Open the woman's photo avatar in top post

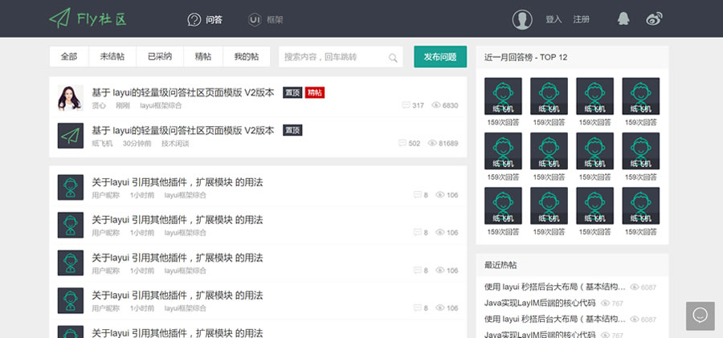(x=71, y=98)
